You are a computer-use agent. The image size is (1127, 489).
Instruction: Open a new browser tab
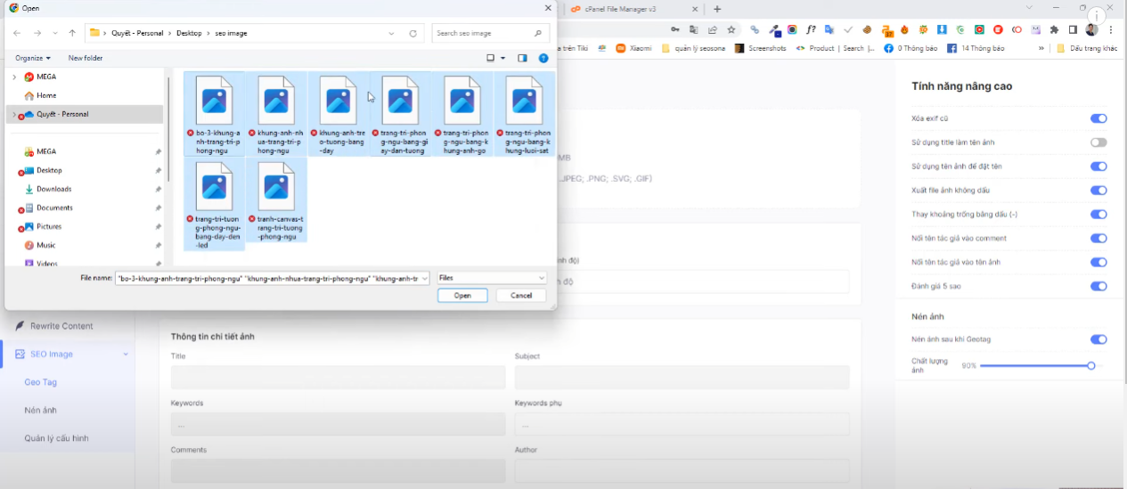click(717, 9)
